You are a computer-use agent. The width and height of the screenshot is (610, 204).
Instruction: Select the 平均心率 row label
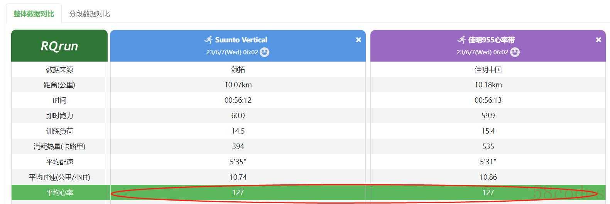point(59,192)
